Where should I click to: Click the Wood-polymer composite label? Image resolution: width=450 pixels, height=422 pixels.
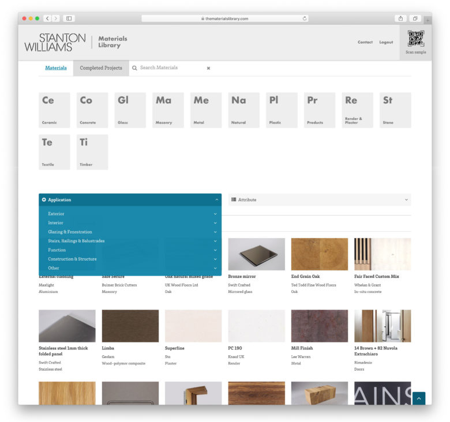(123, 363)
